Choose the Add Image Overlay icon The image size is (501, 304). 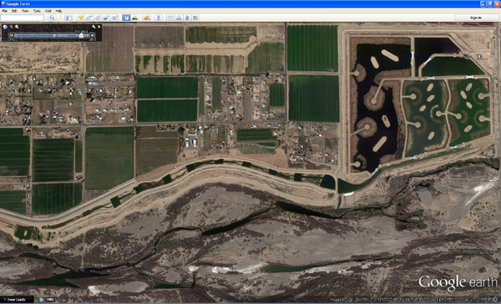coord(106,18)
